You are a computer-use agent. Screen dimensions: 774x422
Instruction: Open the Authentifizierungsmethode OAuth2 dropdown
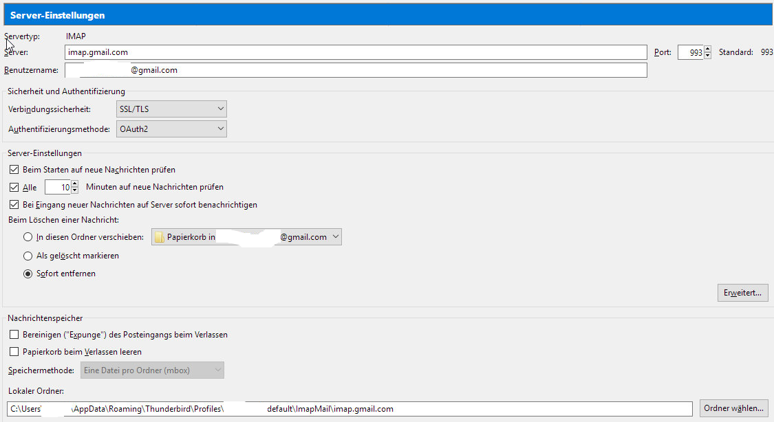171,129
